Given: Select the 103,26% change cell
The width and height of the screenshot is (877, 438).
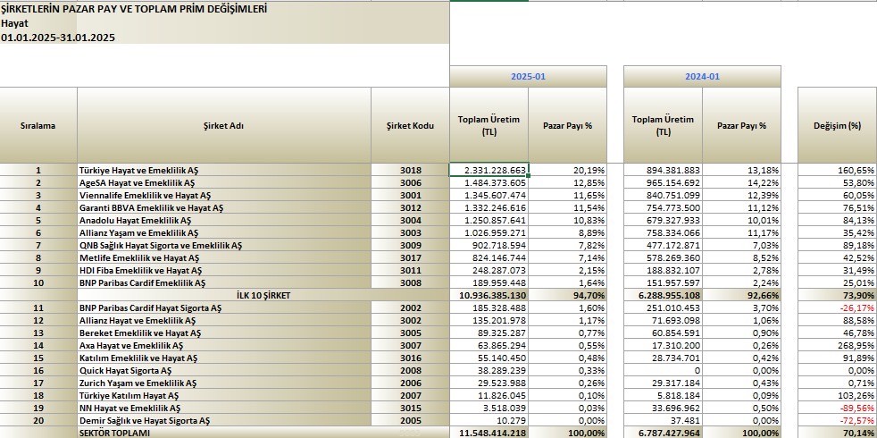Looking at the screenshot, I should pos(838,395).
